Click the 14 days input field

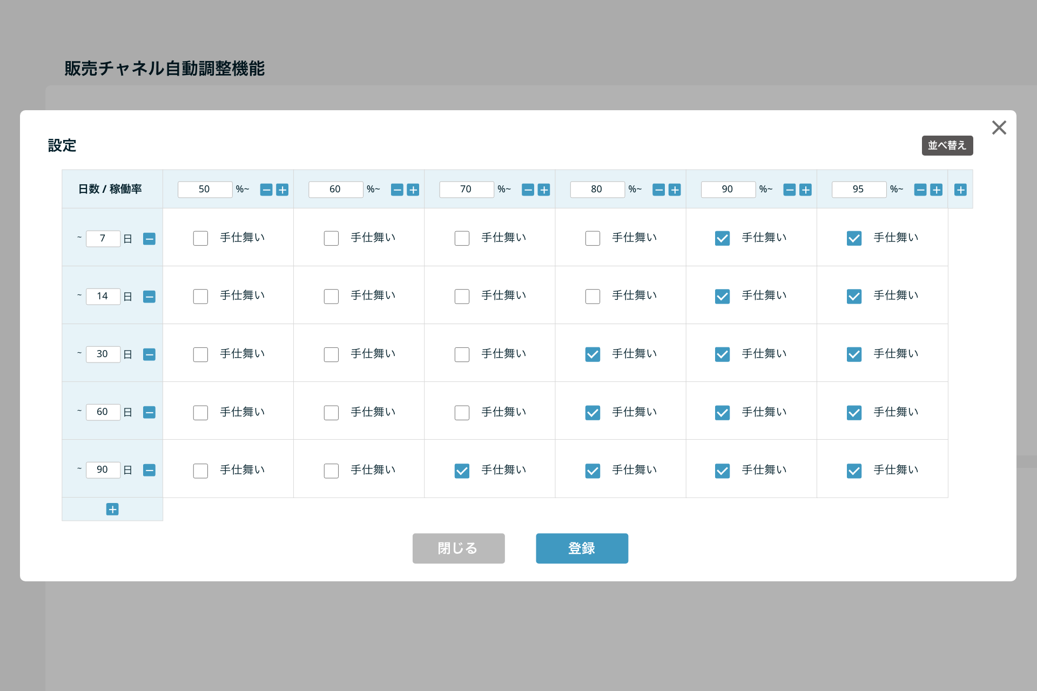pyautogui.click(x=103, y=296)
